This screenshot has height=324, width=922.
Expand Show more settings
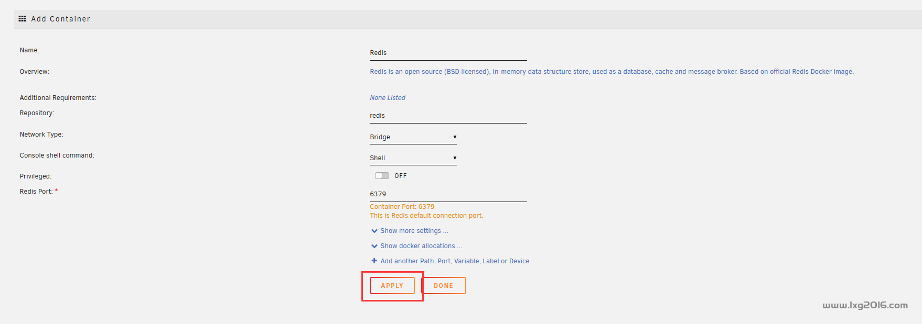[x=410, y=231]
